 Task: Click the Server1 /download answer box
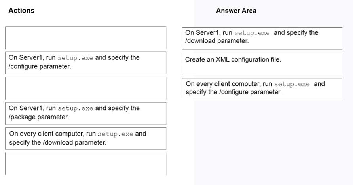pos(262,38)
